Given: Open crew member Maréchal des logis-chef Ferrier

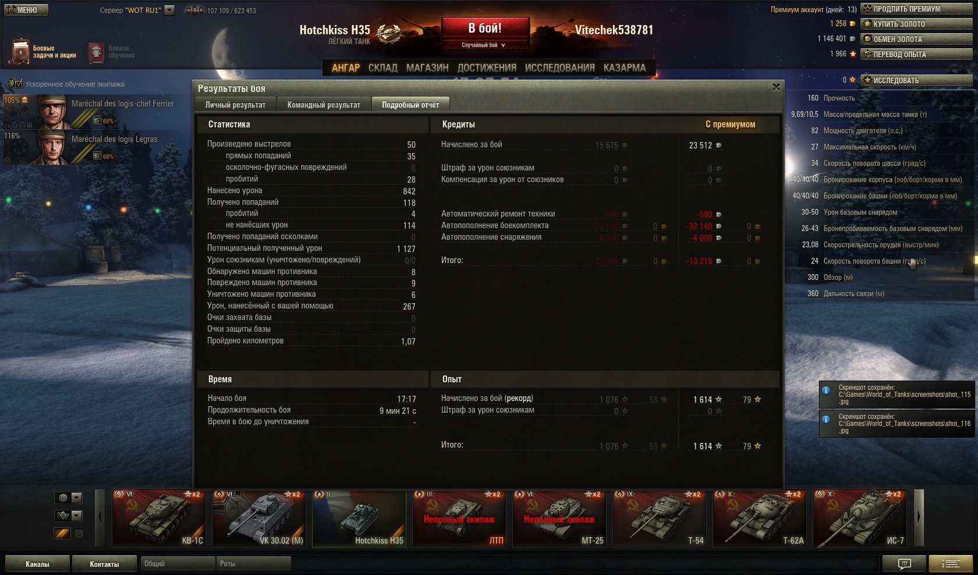Looking at the screenshot, I should [97, 112].
